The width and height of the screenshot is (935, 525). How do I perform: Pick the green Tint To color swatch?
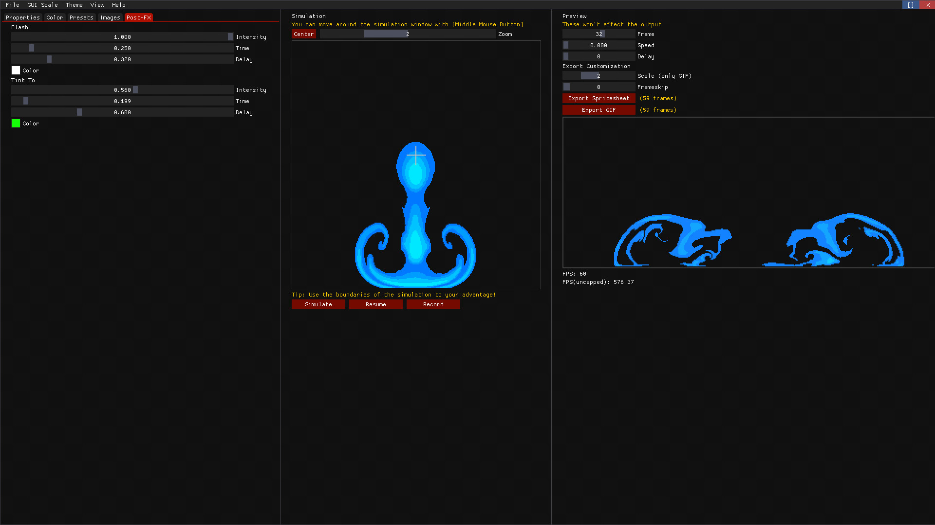(x=15, y=123)
